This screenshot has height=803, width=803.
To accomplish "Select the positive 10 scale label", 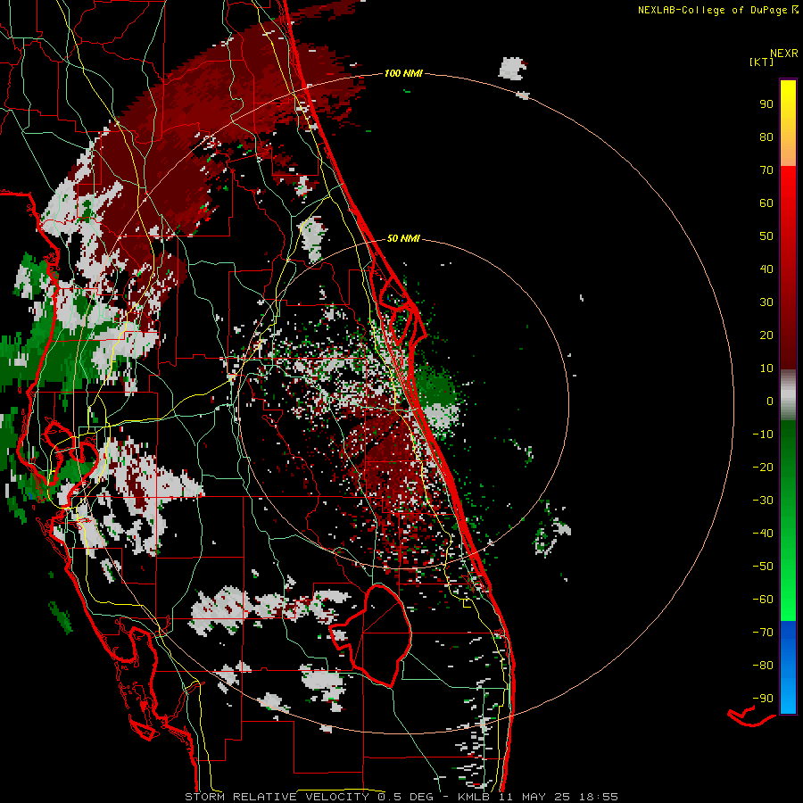I will 766,368.
